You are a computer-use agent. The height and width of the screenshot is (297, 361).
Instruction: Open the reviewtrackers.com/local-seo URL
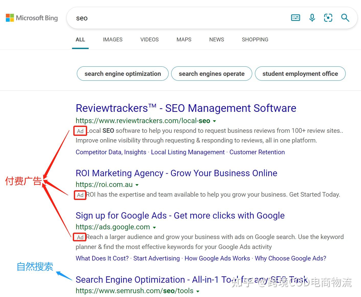[143, 121]
